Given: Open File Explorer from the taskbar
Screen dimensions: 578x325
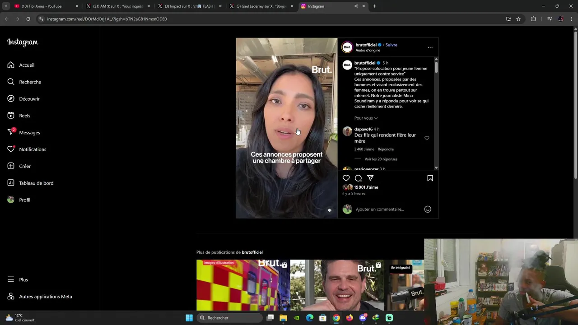Looking at the screenshot, I should pyautogui.click(x=283, y=318).
